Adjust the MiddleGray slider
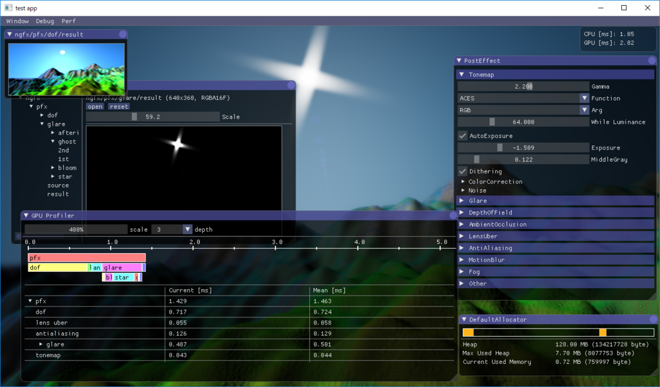This screenshot has width=660, height=387. (x=523, y=160)
